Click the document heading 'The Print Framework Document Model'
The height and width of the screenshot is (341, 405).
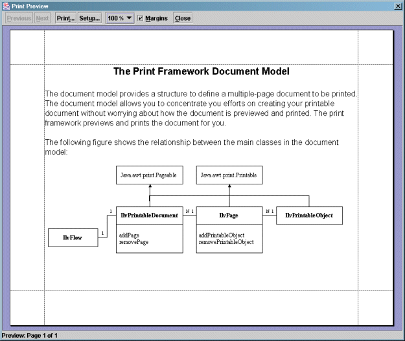[201, 71]
